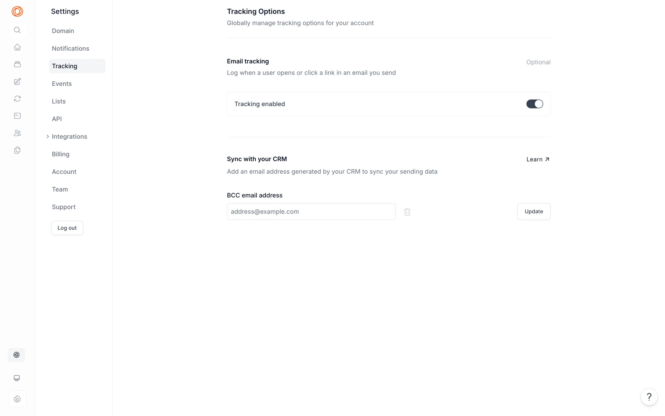Open the Learn link for CRM sync
This screenshot has height=416, width=665.
[x=538, y=159]
